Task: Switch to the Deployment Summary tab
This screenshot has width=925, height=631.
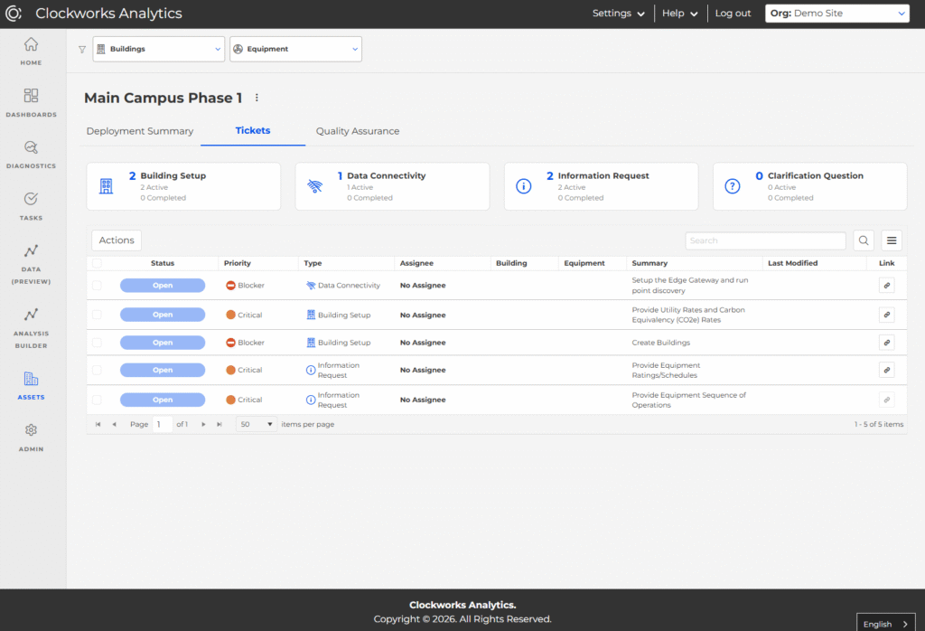Action: [140, 130]
